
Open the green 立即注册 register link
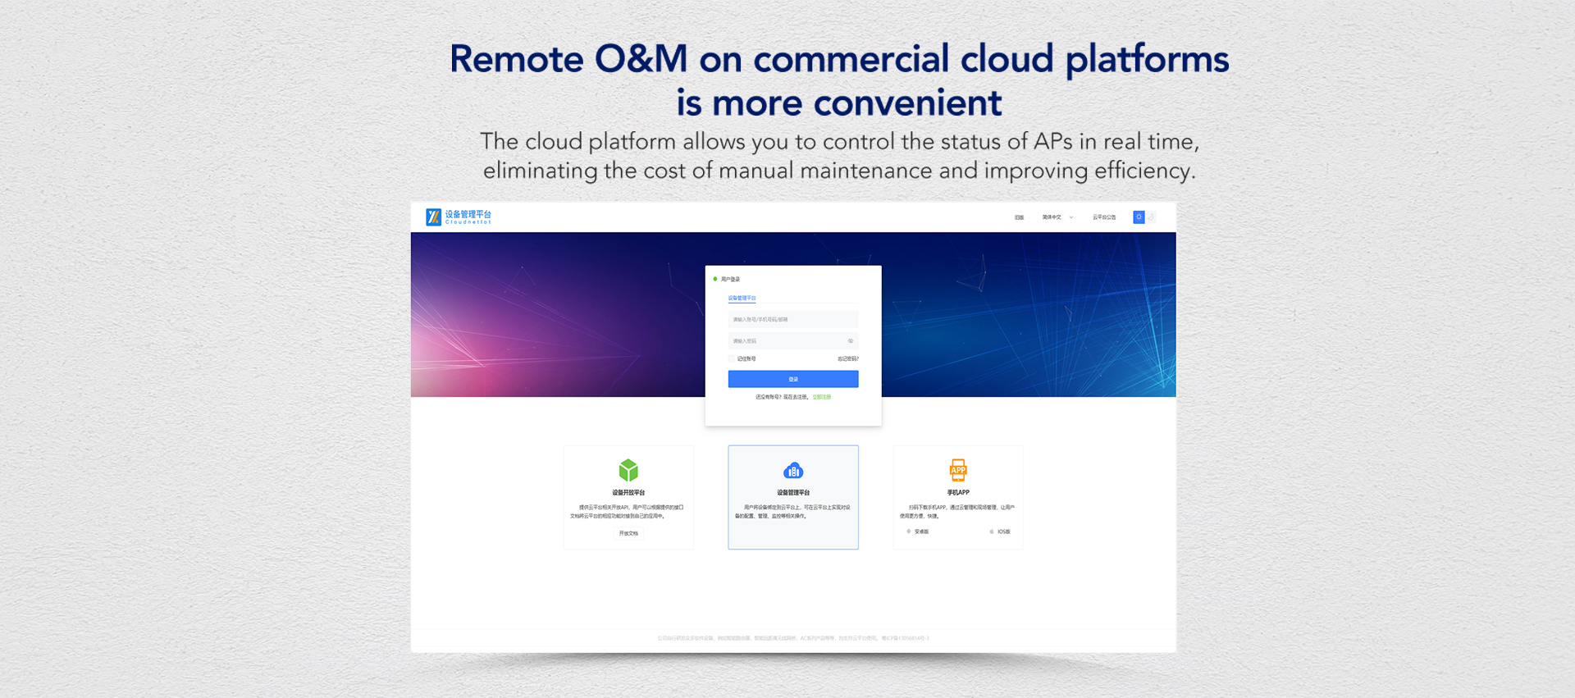pos(822,397)
